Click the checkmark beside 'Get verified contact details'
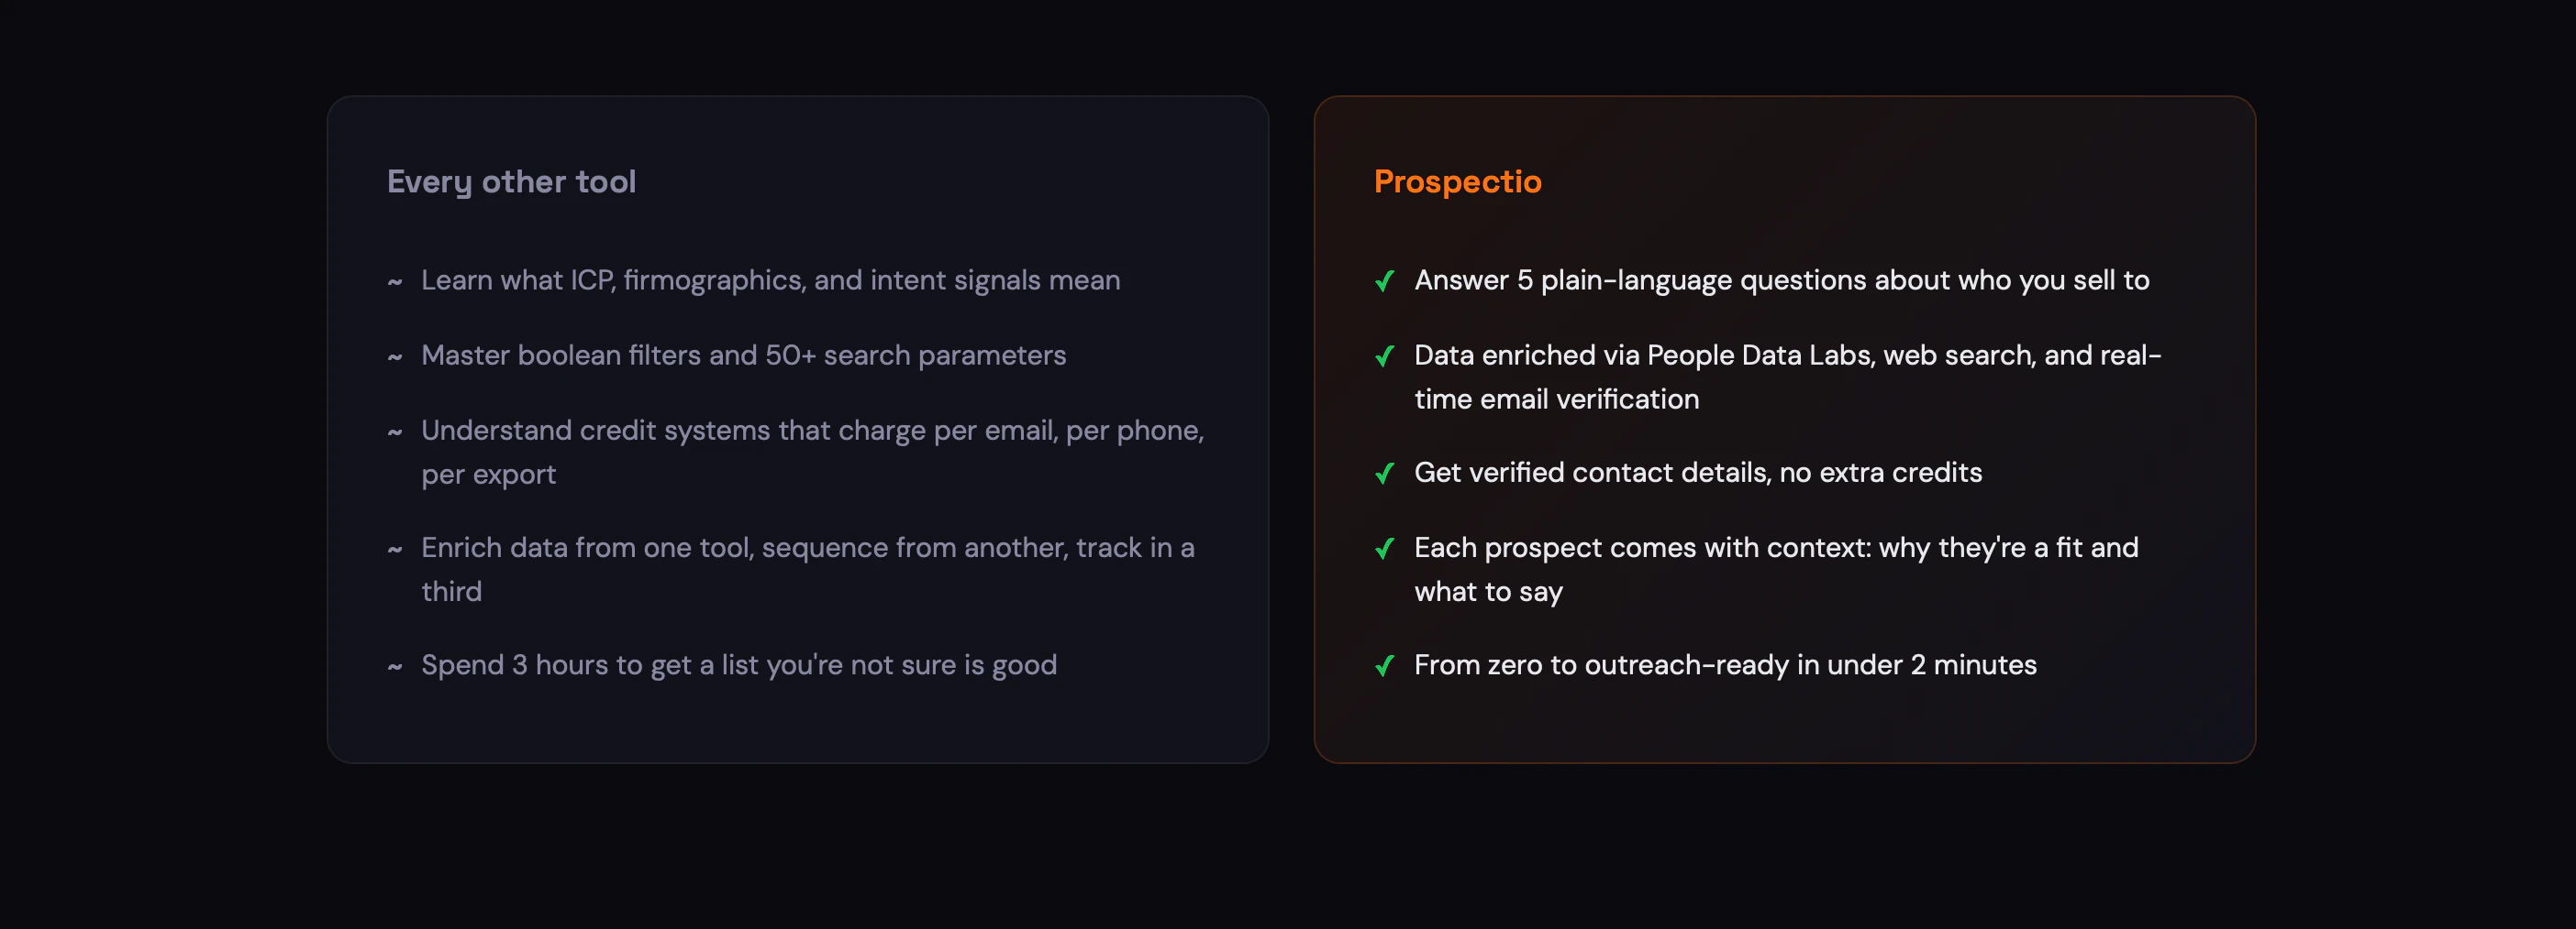Image resolution: width=2576 pixels, height=929 pixels. tap(1385, 474)
